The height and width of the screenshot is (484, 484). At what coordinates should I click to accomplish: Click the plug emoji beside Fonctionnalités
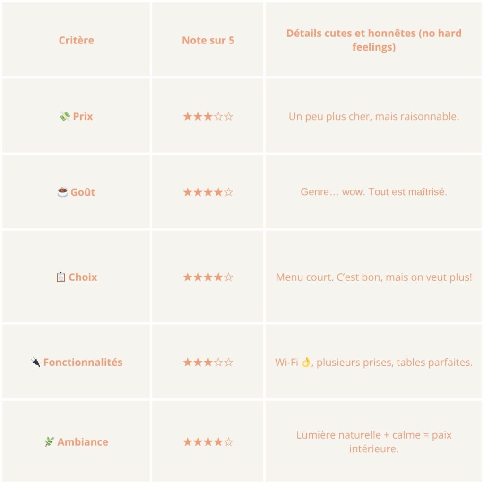click(35, 362)
